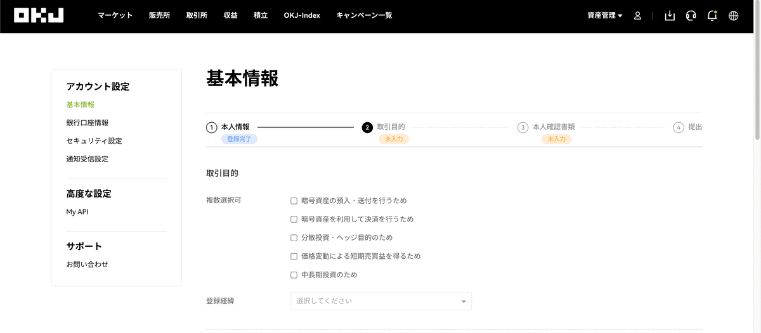This screenshot has width=761, height=333.
Task: Select 基本情報 in sidebar
Action: 81,104
